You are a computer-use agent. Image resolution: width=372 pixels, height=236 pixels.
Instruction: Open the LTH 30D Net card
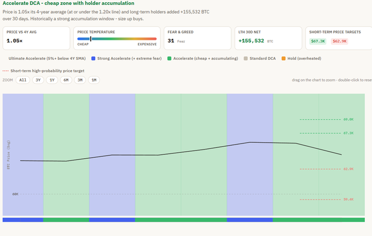[x=268, y=38]
